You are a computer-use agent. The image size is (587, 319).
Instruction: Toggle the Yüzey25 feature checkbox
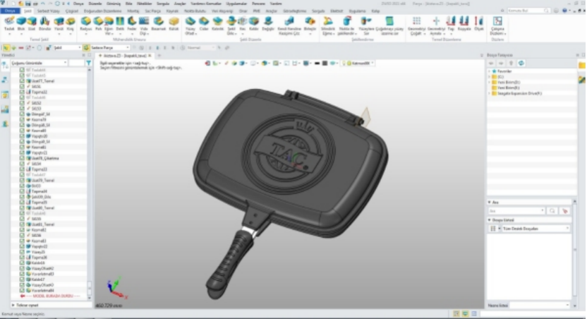(23, 252)
